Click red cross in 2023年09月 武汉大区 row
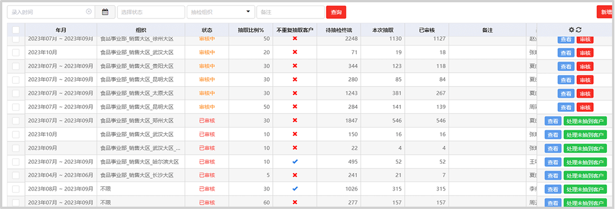 coord(295,148)
